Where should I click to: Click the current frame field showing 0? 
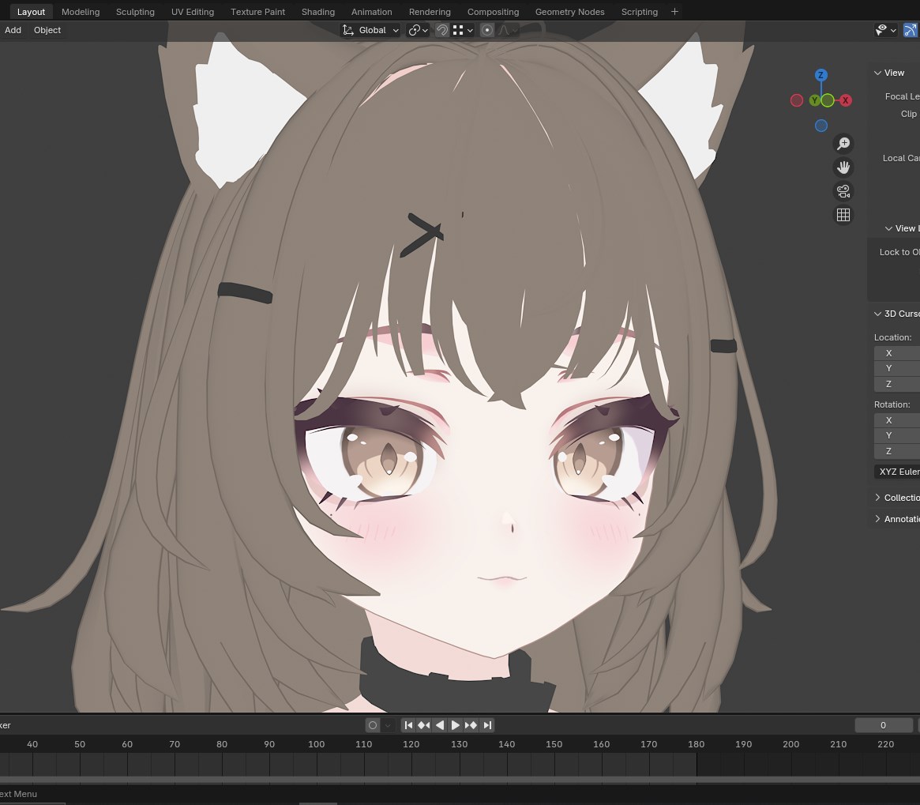click(x=883, y=724)
